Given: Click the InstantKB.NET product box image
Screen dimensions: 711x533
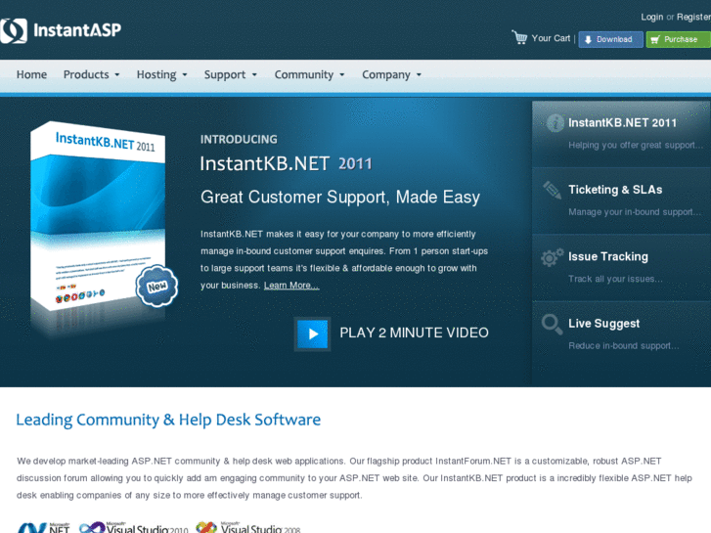Looking at the screenshot, I should click(x=99, y=218).
